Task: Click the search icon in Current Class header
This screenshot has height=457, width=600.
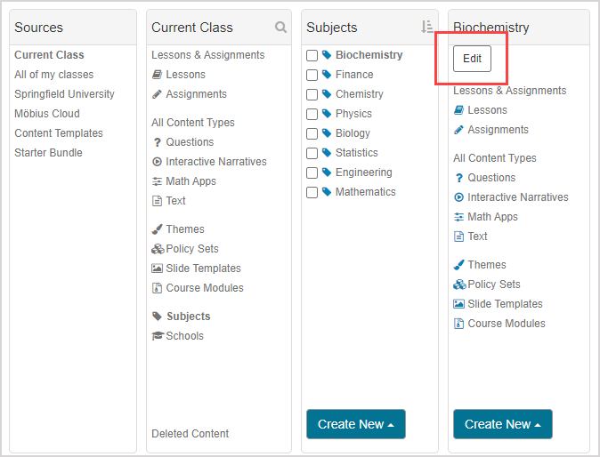Action: pyautogui.click(x=280, y=28)
